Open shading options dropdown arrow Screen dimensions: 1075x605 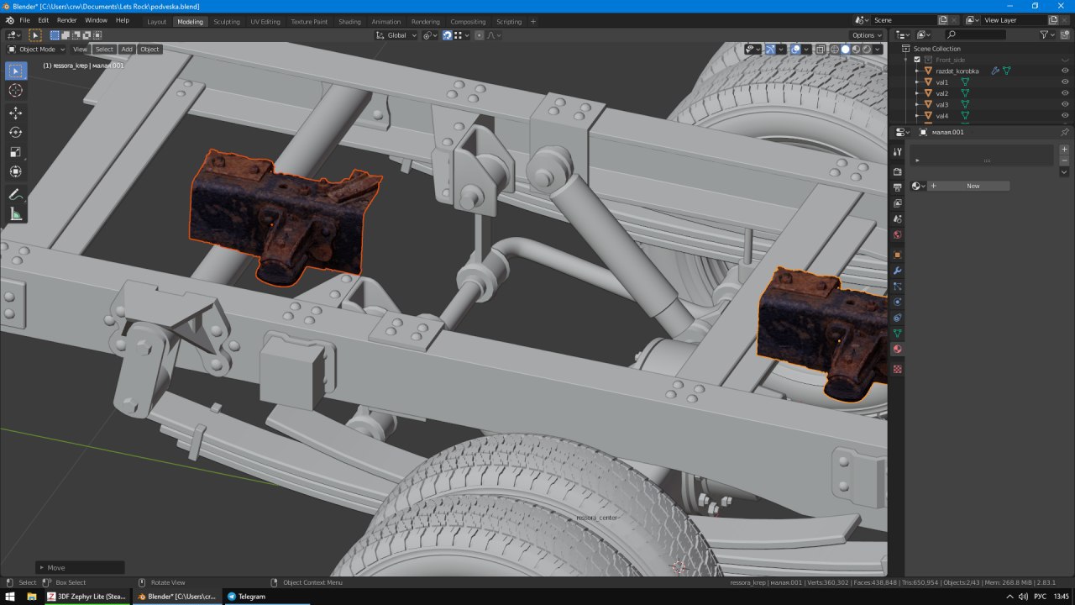click(x=878, y=49)
